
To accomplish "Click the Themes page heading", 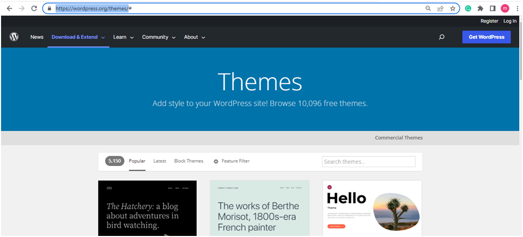I will click(260, 82).
